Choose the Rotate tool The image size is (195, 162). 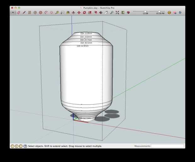click(84, 13)
